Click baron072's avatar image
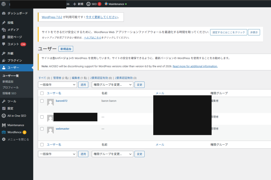The height and width of the screenshot is (180, 271). pyautogui.click(x=50, y=102)
